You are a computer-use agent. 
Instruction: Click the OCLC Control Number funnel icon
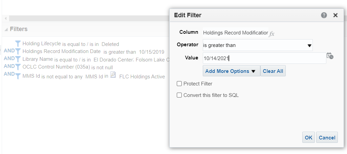point(18,67)
